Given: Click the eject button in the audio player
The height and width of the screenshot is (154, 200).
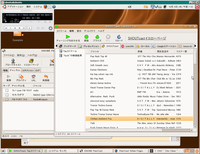Looking at the screenshot, I should [29, 28].
